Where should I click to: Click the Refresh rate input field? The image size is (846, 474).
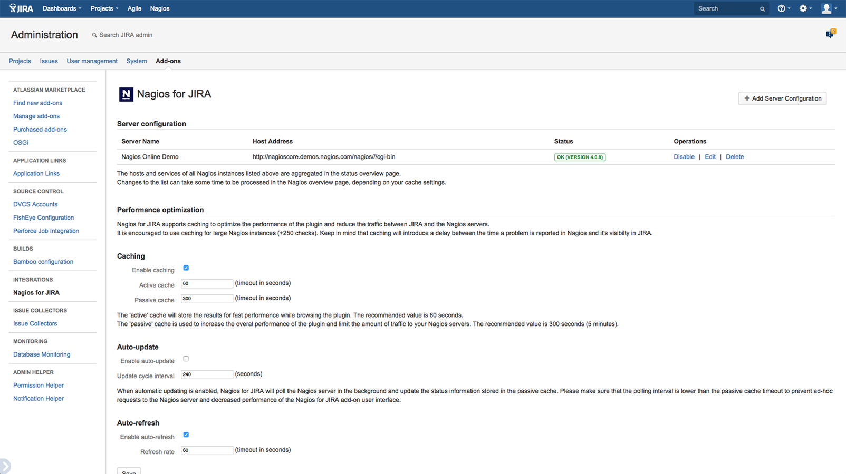[x=207, y=450]
